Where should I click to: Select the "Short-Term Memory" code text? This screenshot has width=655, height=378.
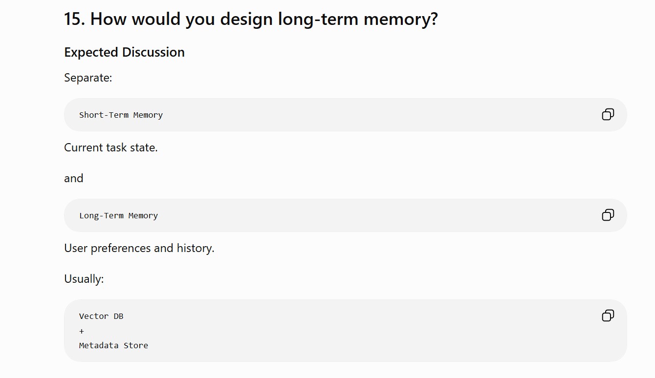pos(121,115)
